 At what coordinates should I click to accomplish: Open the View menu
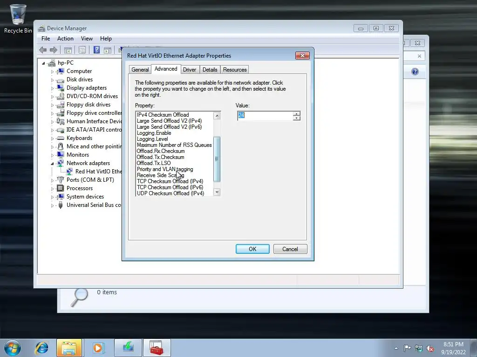(87, 39)
